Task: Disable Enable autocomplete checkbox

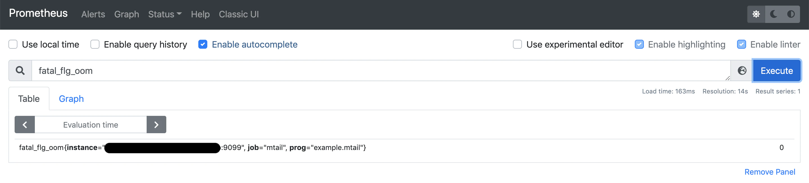Action: tap(203, 44)
